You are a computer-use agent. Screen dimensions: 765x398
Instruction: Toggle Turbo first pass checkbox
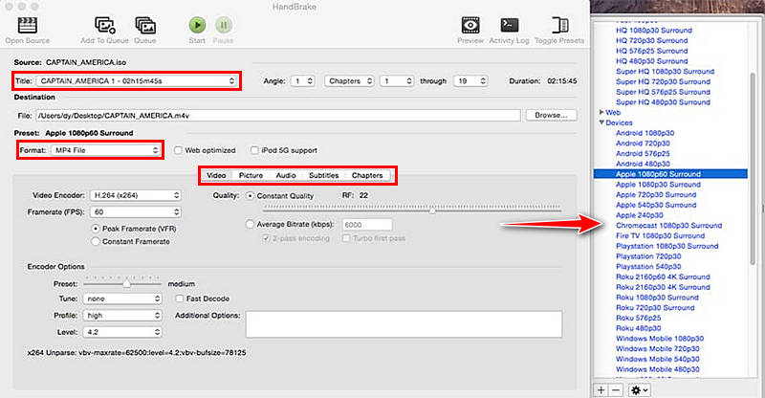(346, 238)
